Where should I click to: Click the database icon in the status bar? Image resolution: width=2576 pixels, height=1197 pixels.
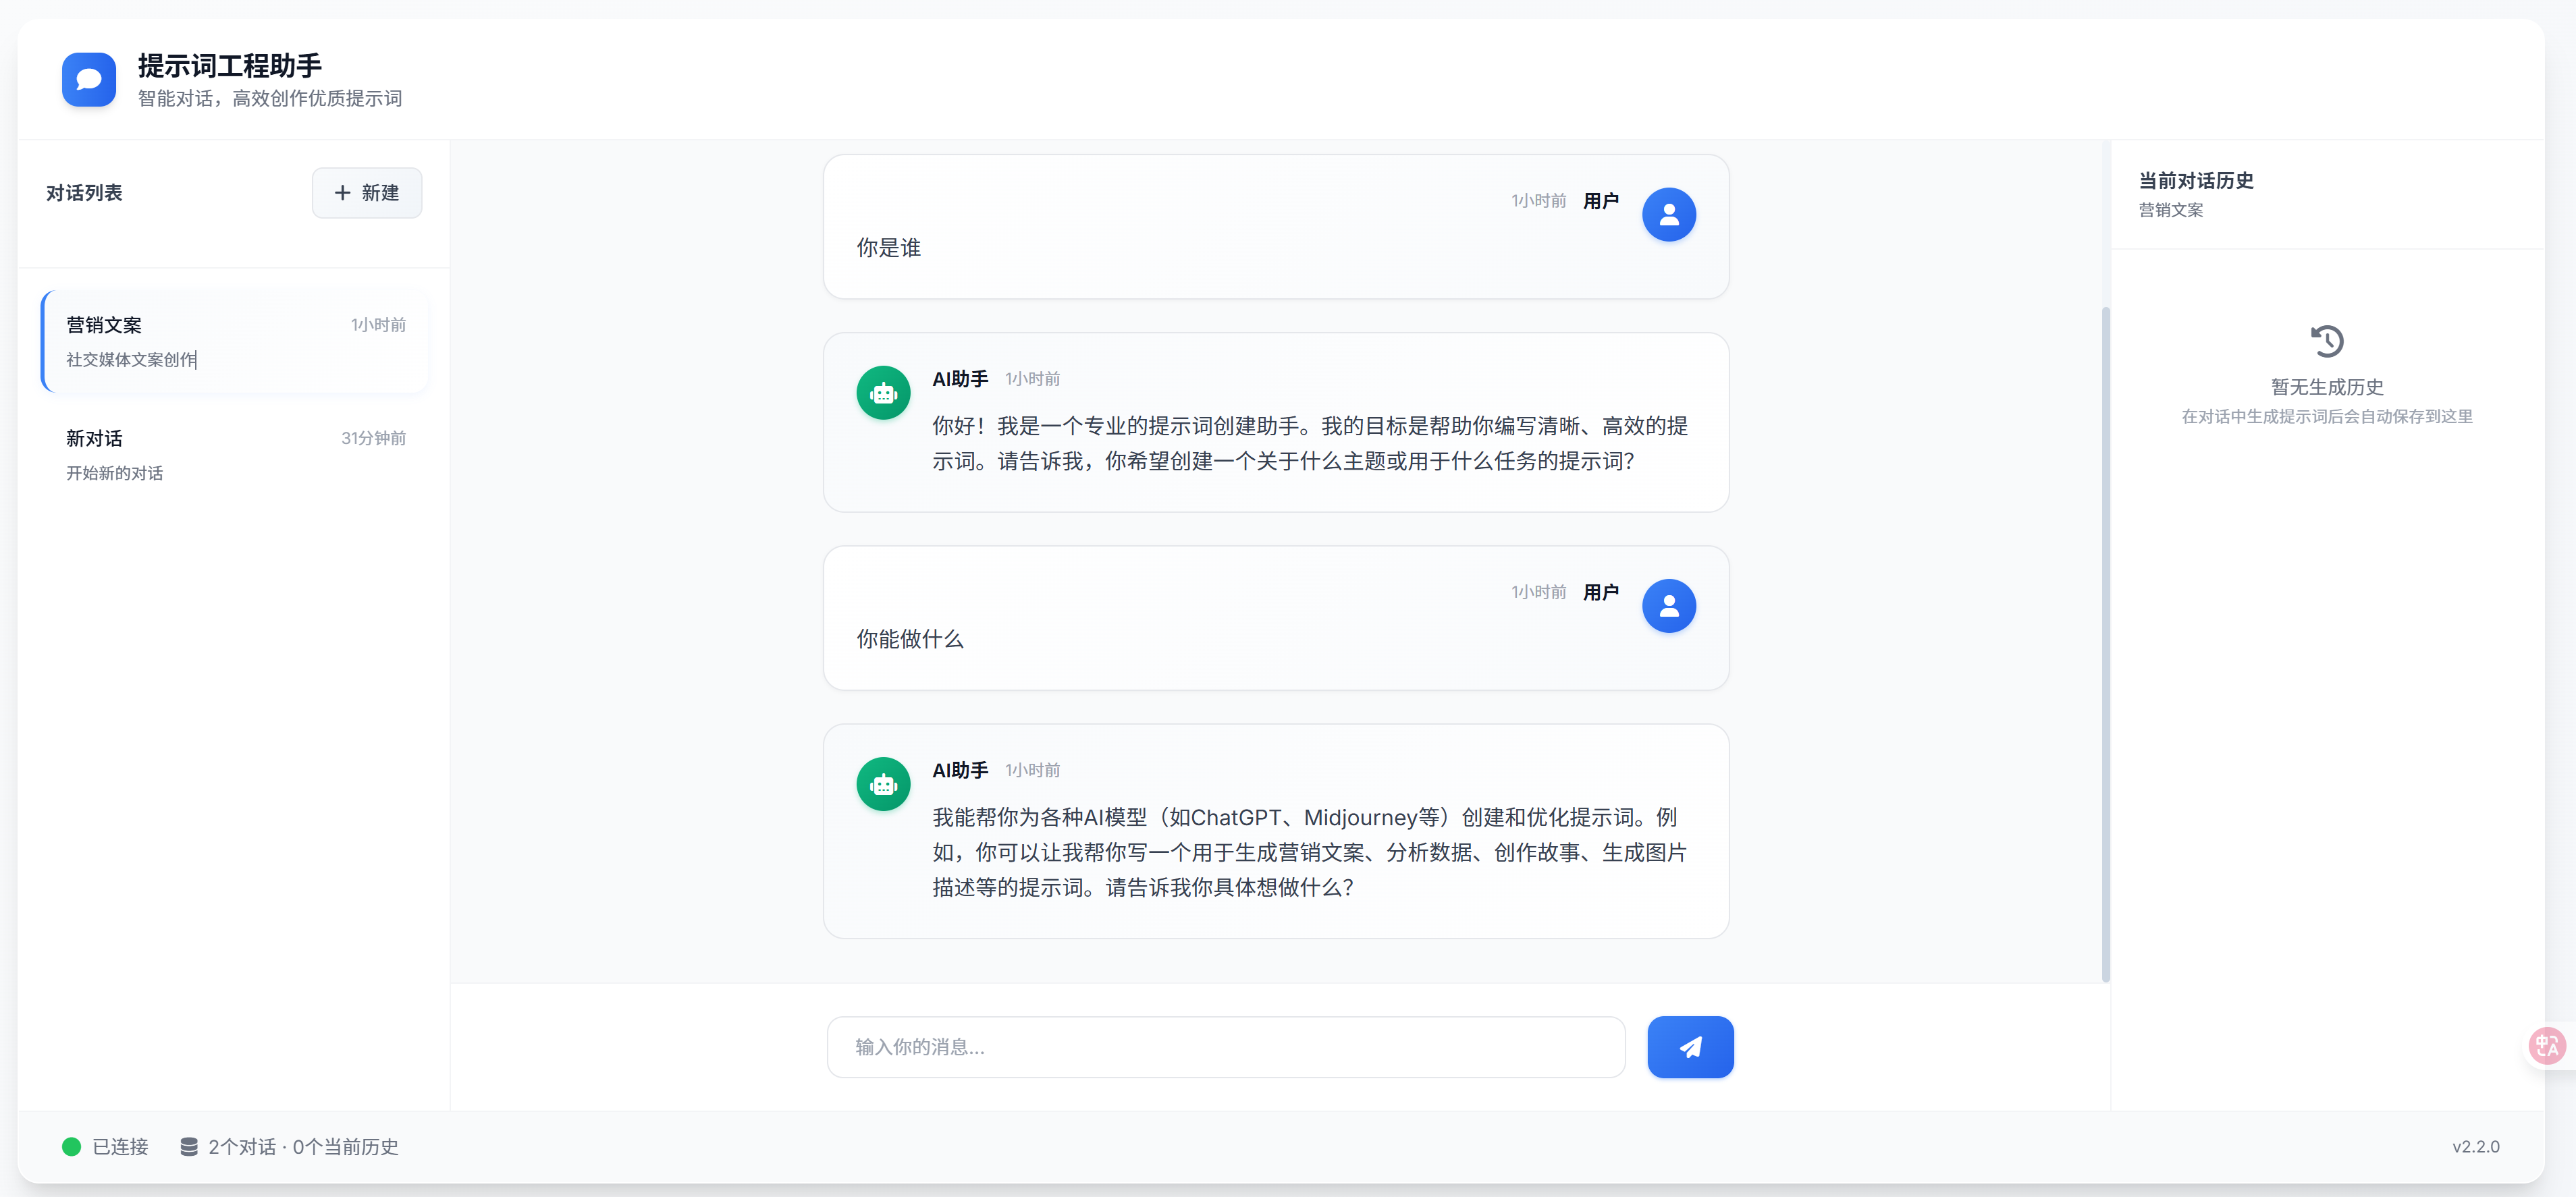click(188, 1147)
